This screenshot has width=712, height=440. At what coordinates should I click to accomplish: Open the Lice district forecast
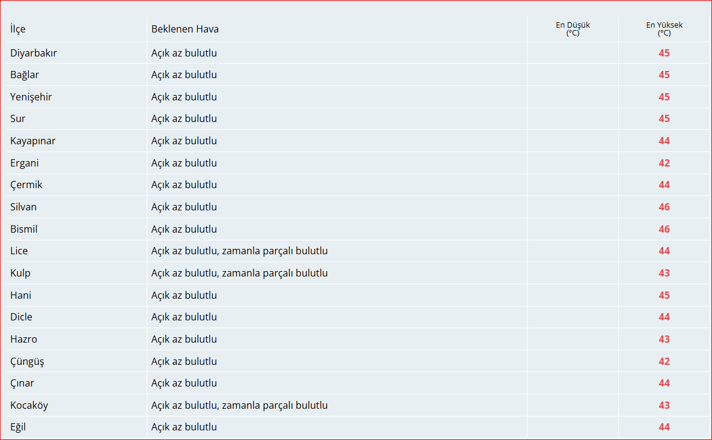pos(19,251)
